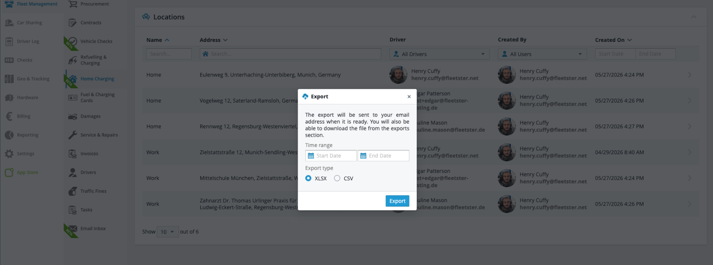Click Created On End Date filter
Image resolution: width=713 pixels, height=265 pixels.
coord(655,54)
